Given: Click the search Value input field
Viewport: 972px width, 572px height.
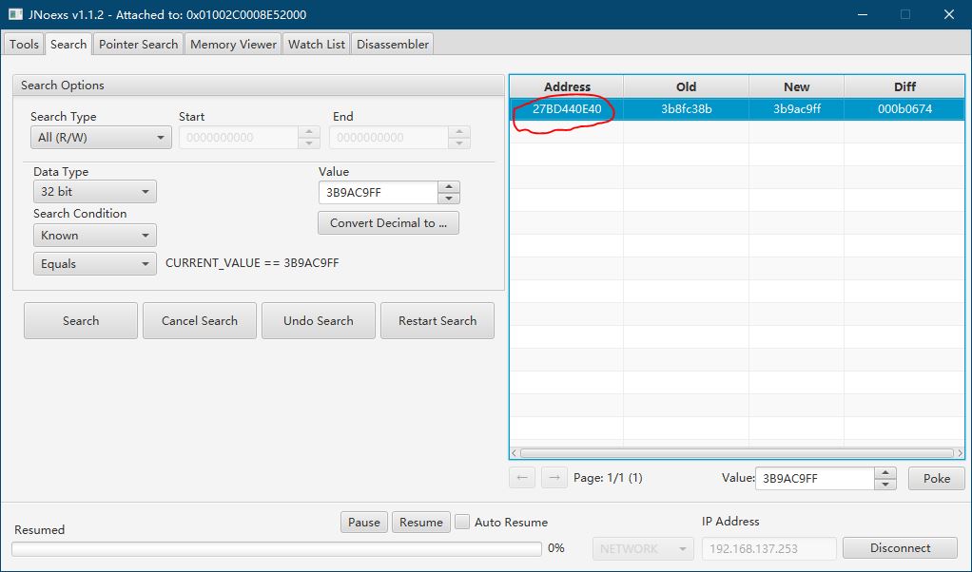Looking at the screenshot, I should 379,193.
